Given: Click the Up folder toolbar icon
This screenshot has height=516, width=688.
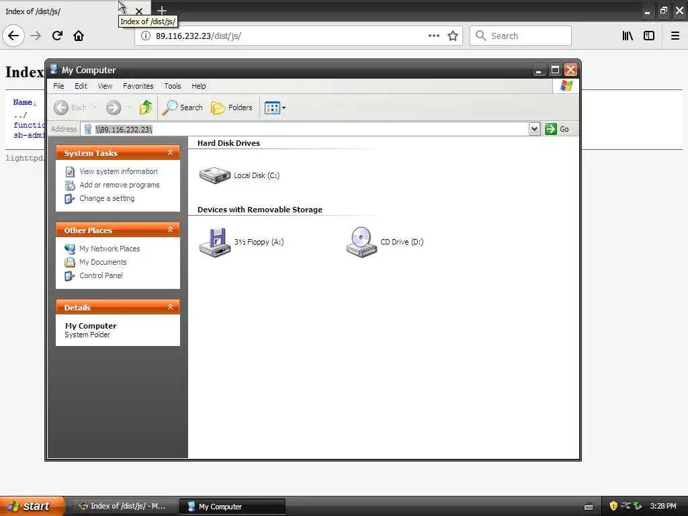Looking at the screenshot, I should tap(146, 107).
